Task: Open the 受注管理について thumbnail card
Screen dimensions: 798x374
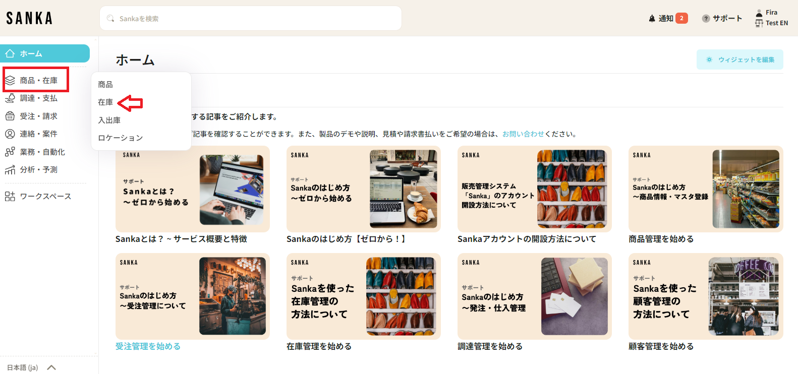Action: pyautogui.click(x=193, y=296)
